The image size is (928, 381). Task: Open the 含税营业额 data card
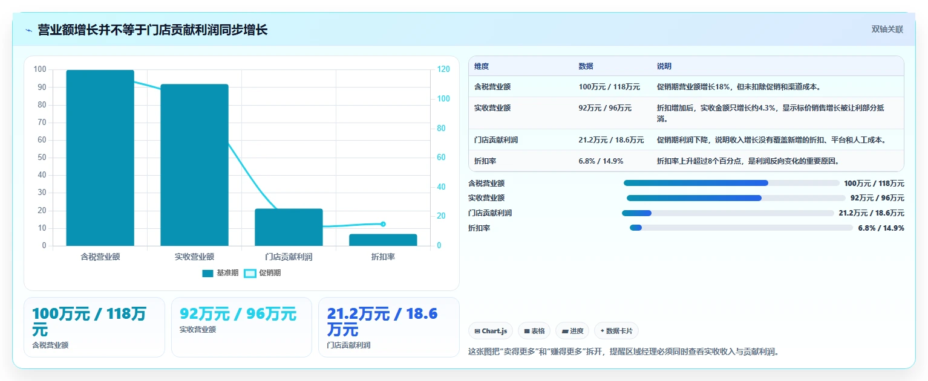[94, 327]
